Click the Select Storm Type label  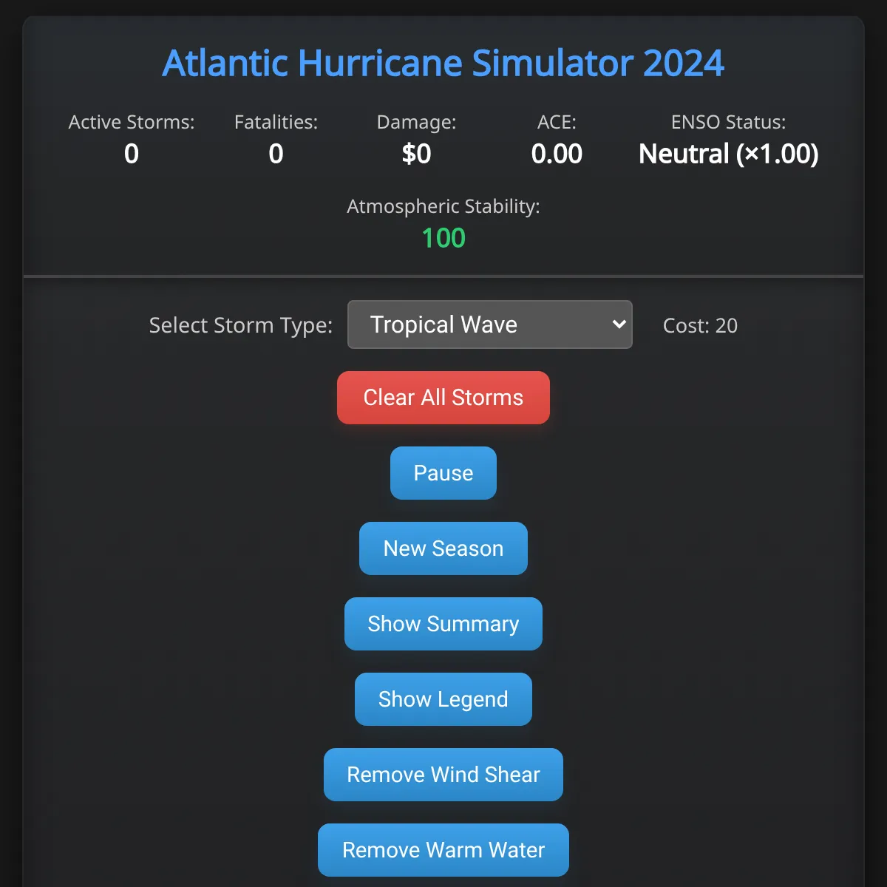[241, 325]
